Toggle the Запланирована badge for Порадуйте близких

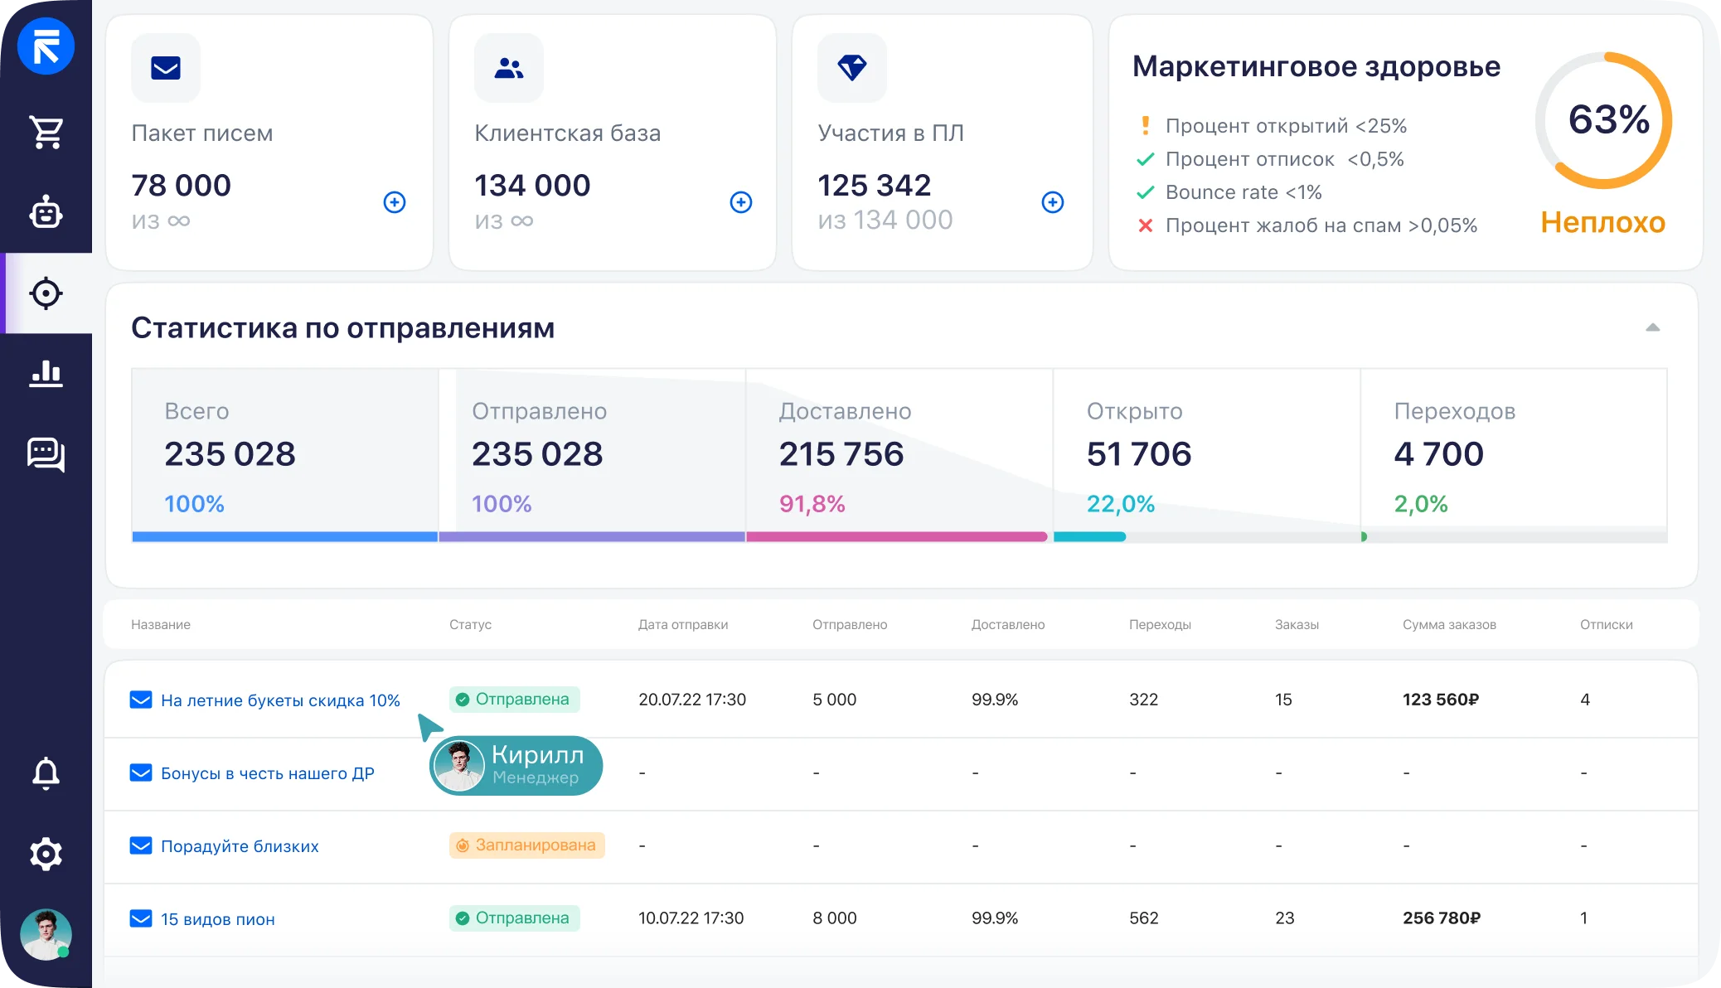point(526,845)
